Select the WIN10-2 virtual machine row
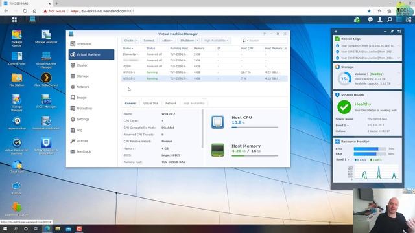Viewport: 415px width, 233px height. pyautogui.click(x=204, y=78)
